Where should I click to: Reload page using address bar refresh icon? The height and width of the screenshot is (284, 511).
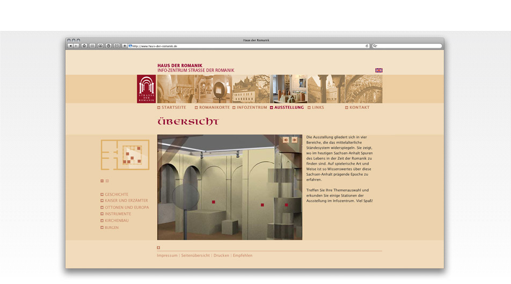(x=367, y=46)
